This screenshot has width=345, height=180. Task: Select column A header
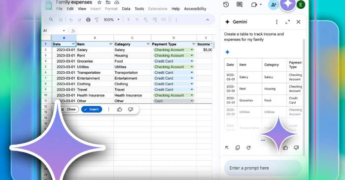pyautogui.click(x=64, y=38)
